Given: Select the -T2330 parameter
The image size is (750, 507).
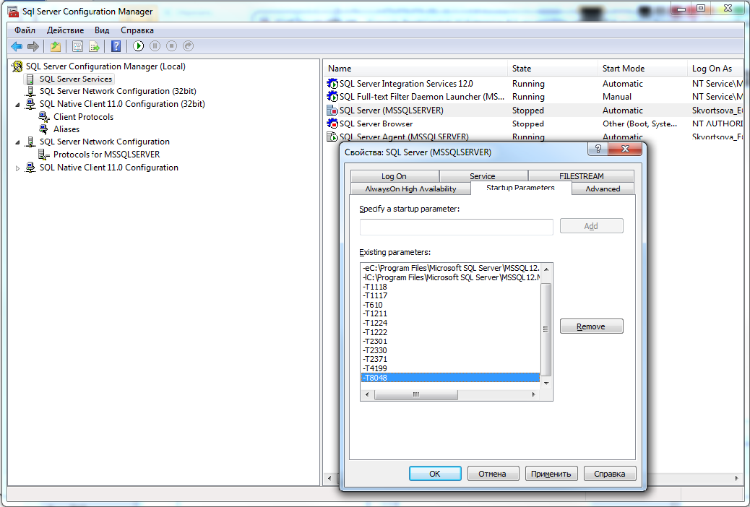Looking at the screenshot, I should [451, 350].
